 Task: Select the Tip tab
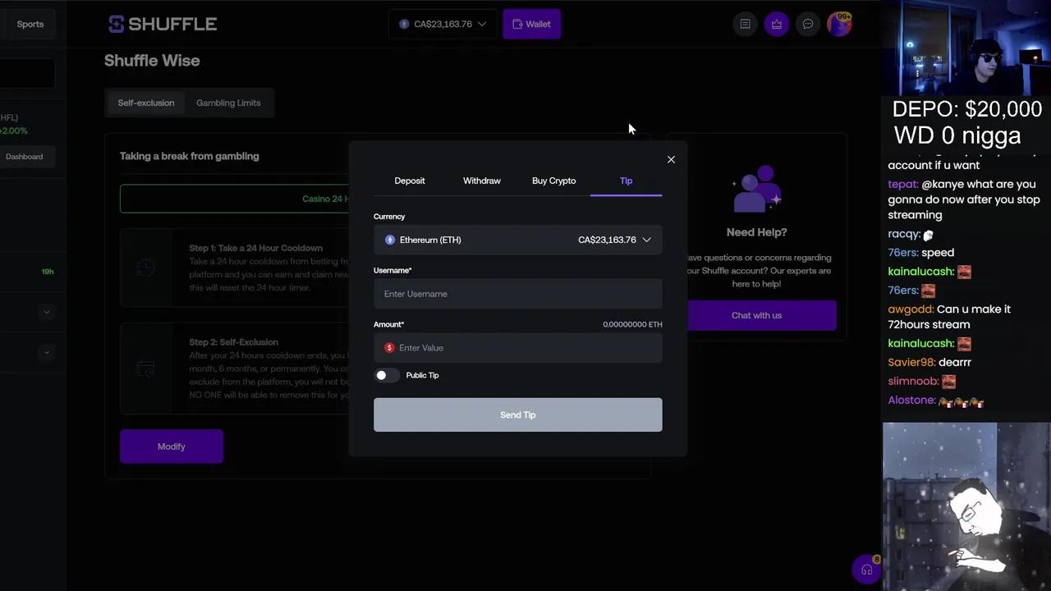[x=626, y=181]
